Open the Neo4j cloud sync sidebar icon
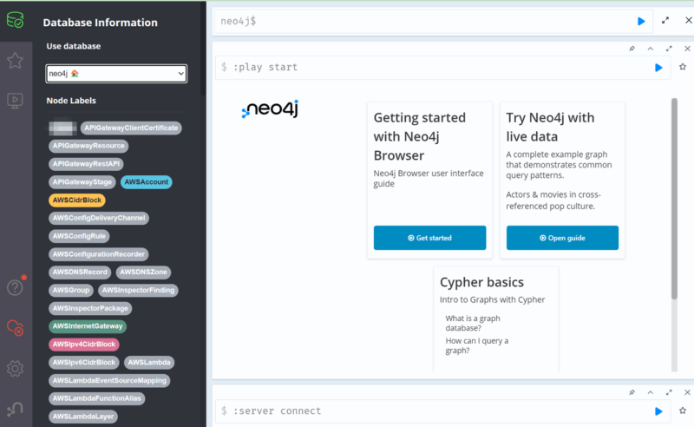 (x=15, y=328)
